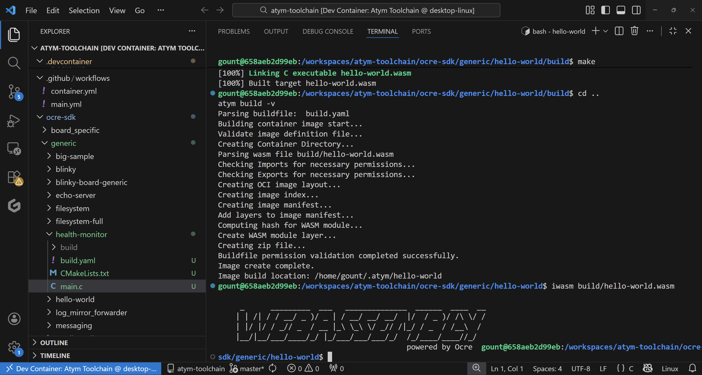Split the terminal pane
Viewport: 702px width, 375px height.
pyautogui.click(x=619, y=31)
